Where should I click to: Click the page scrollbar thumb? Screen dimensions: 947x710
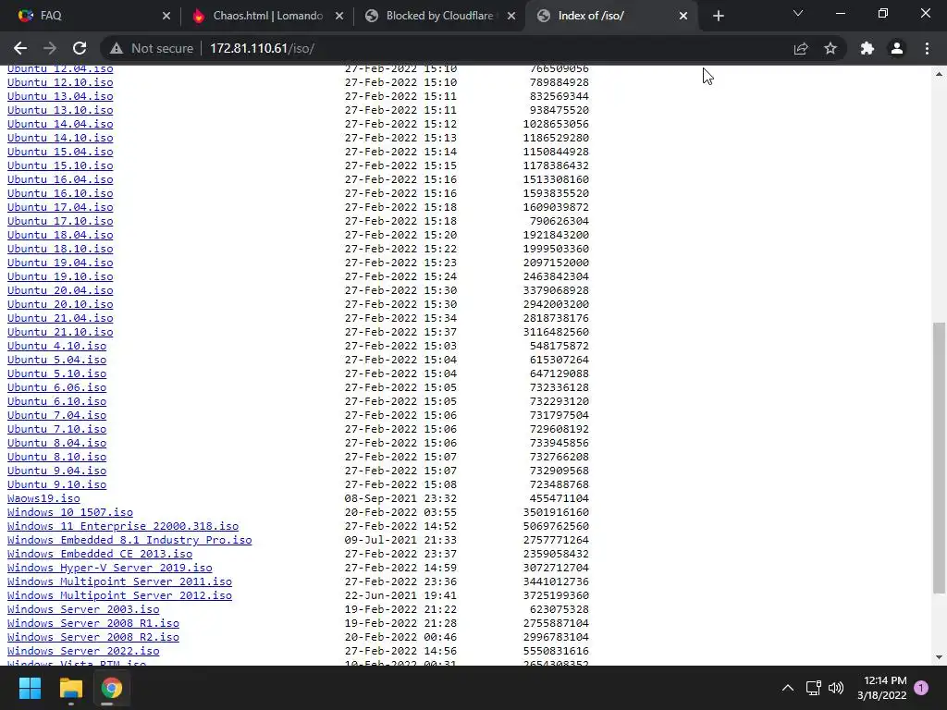click(939, 458)
